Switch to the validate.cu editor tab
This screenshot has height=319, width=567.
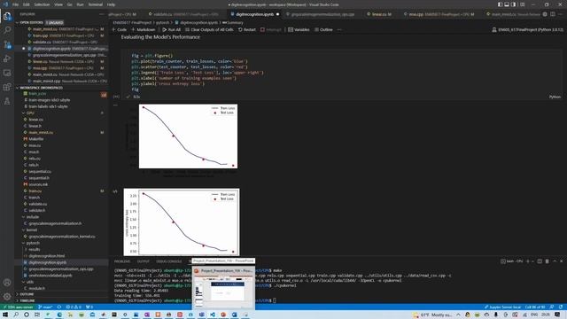[x=183, y=14]
